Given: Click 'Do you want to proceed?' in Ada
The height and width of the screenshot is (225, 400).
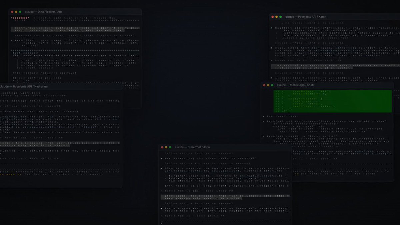Looking at the screenshot, I should 37,78.
